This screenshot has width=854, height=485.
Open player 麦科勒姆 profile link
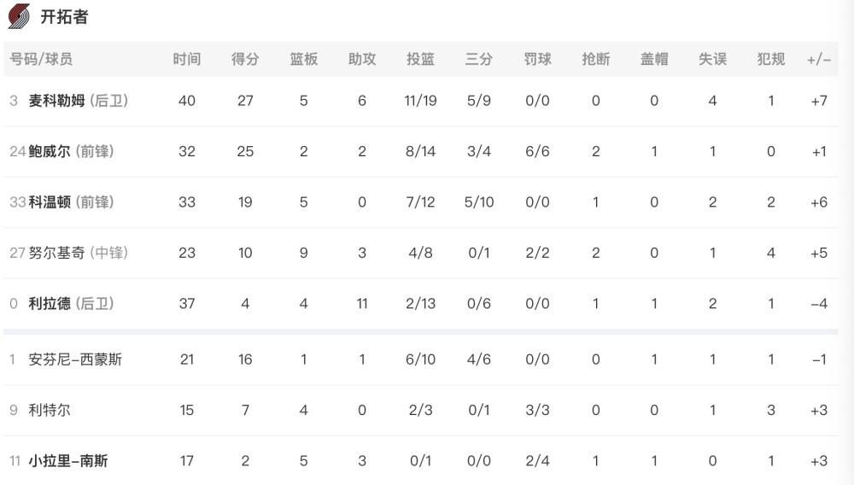[x=56, y=101]
